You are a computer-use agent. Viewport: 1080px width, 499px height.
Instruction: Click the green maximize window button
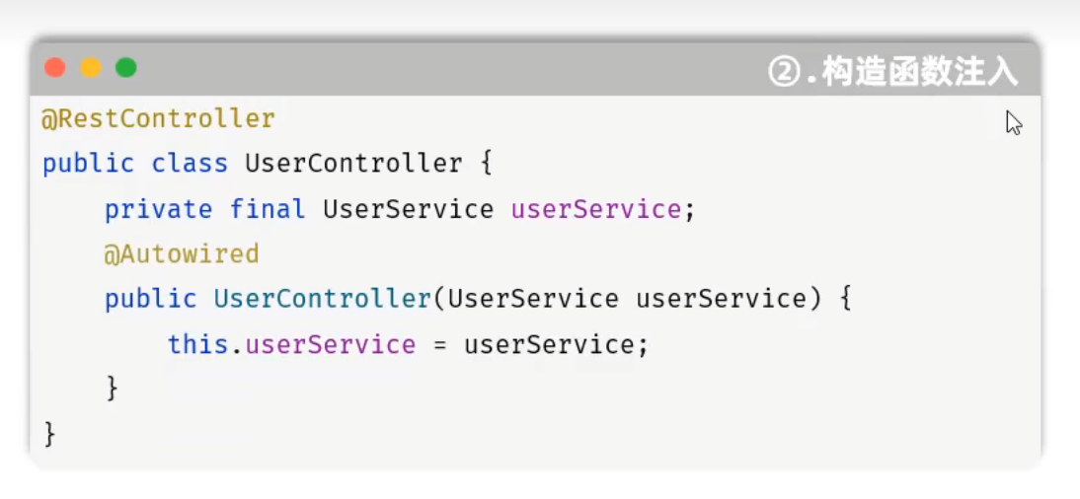click(125, 68)
